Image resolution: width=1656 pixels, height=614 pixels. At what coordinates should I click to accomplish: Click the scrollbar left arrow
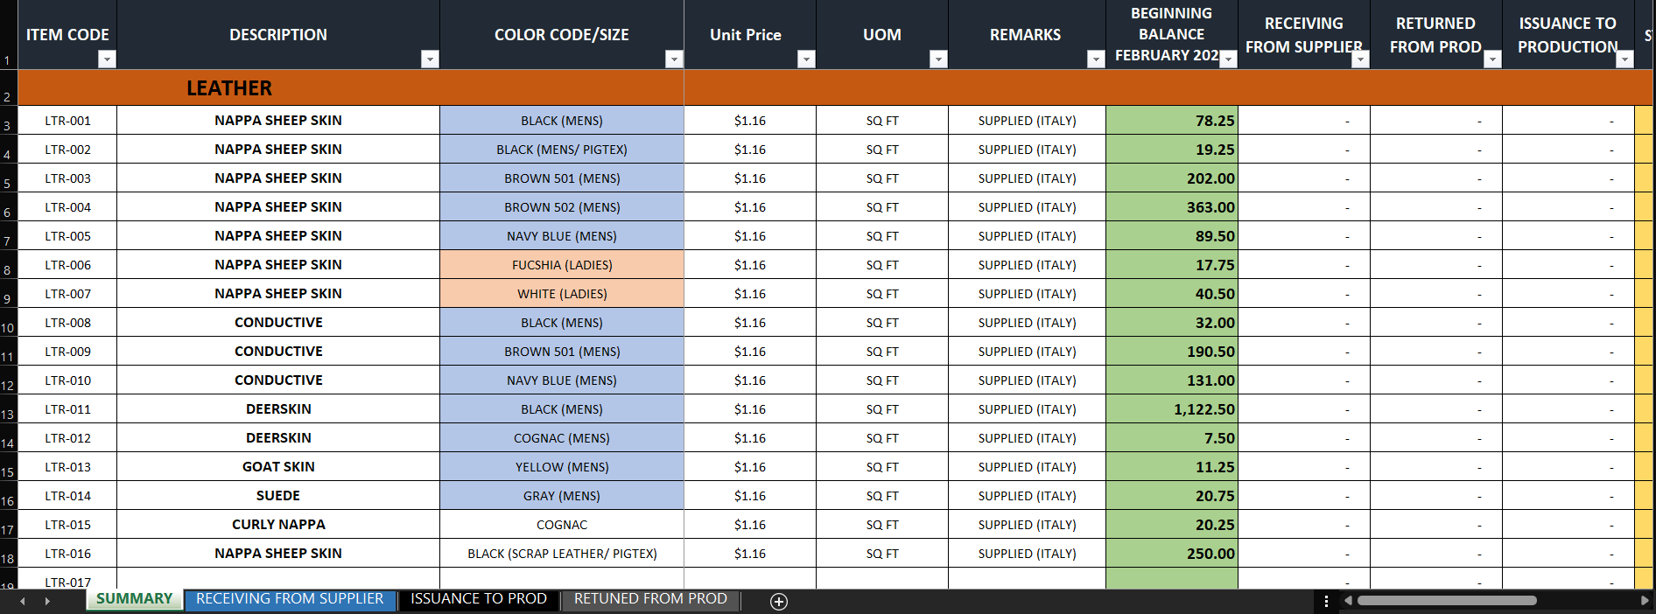(x=1349, y=601)
